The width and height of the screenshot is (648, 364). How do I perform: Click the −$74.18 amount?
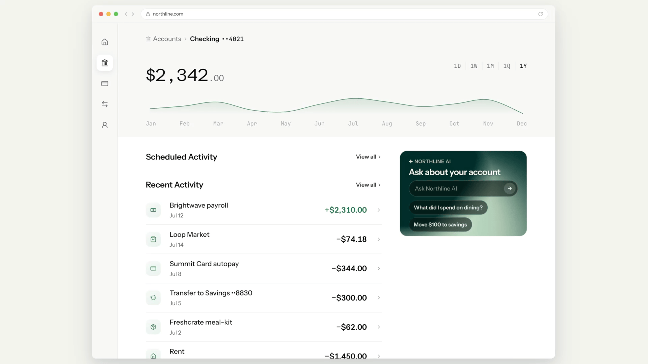351,239
